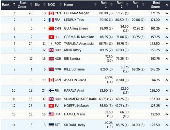Open LEDEUX Tess athlete name
Viewport: 170px width, 130px height.
coord(74,20)
